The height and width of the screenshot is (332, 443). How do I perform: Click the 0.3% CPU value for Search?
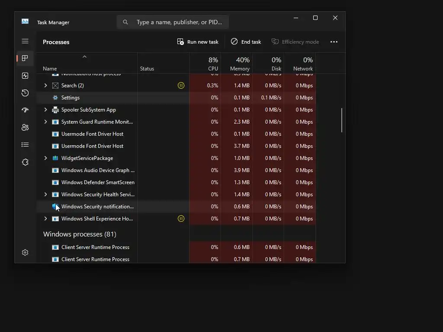(212, 86)
